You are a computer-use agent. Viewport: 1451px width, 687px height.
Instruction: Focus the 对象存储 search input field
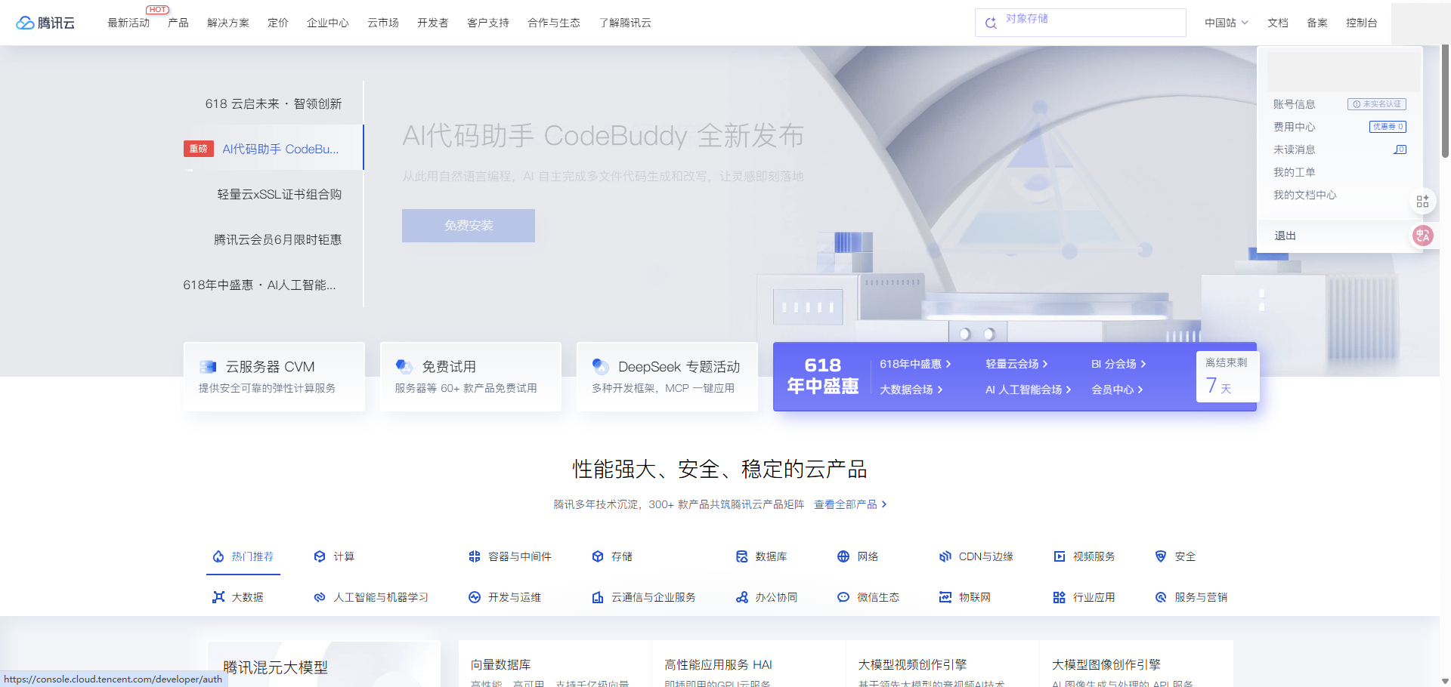[x=1088, y=23]
